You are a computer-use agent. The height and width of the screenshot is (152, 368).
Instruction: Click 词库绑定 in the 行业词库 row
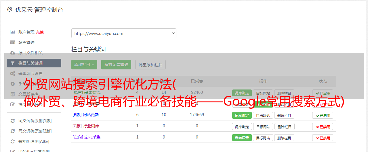tap(242, 126)
